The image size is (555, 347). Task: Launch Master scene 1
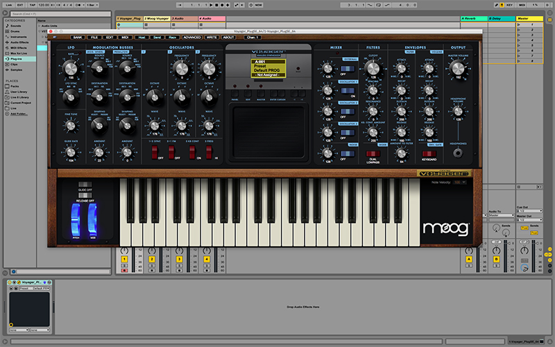(x=519, y=25)
